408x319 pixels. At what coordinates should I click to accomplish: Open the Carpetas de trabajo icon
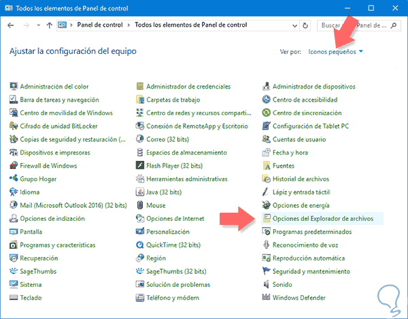pyautogui.click(x=140, y=100)
